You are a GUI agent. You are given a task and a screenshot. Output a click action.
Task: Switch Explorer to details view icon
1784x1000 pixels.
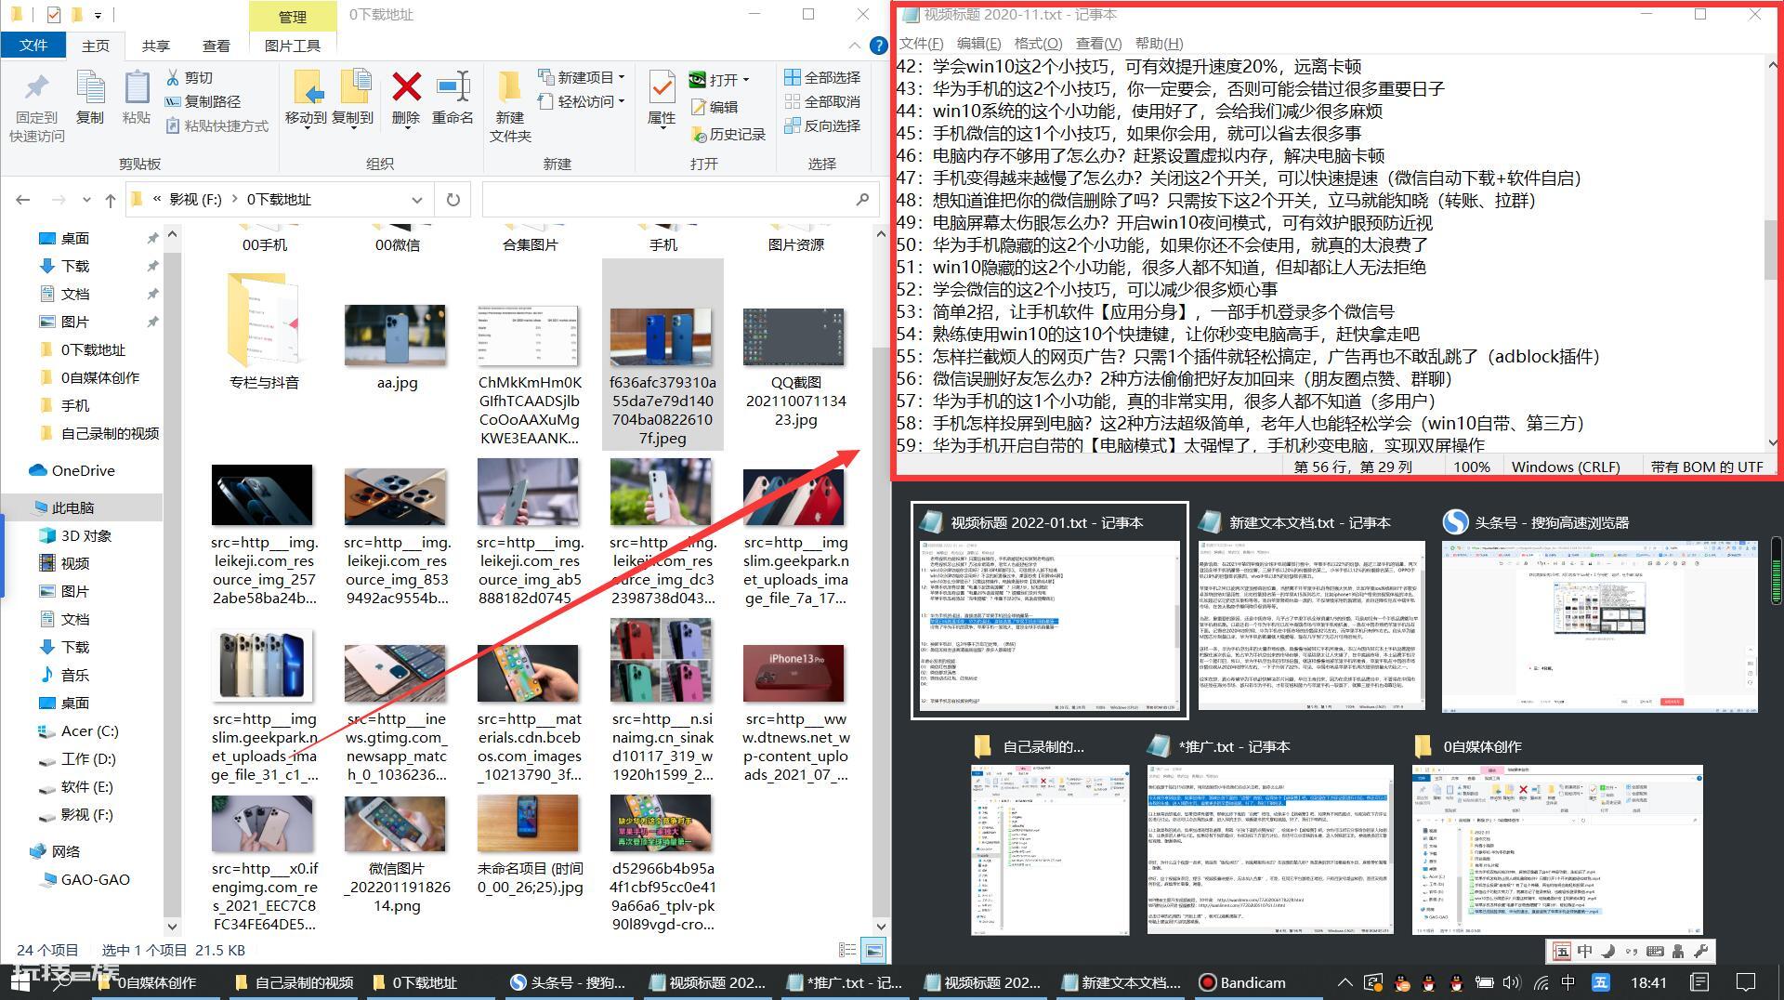[x=847, y=950]
